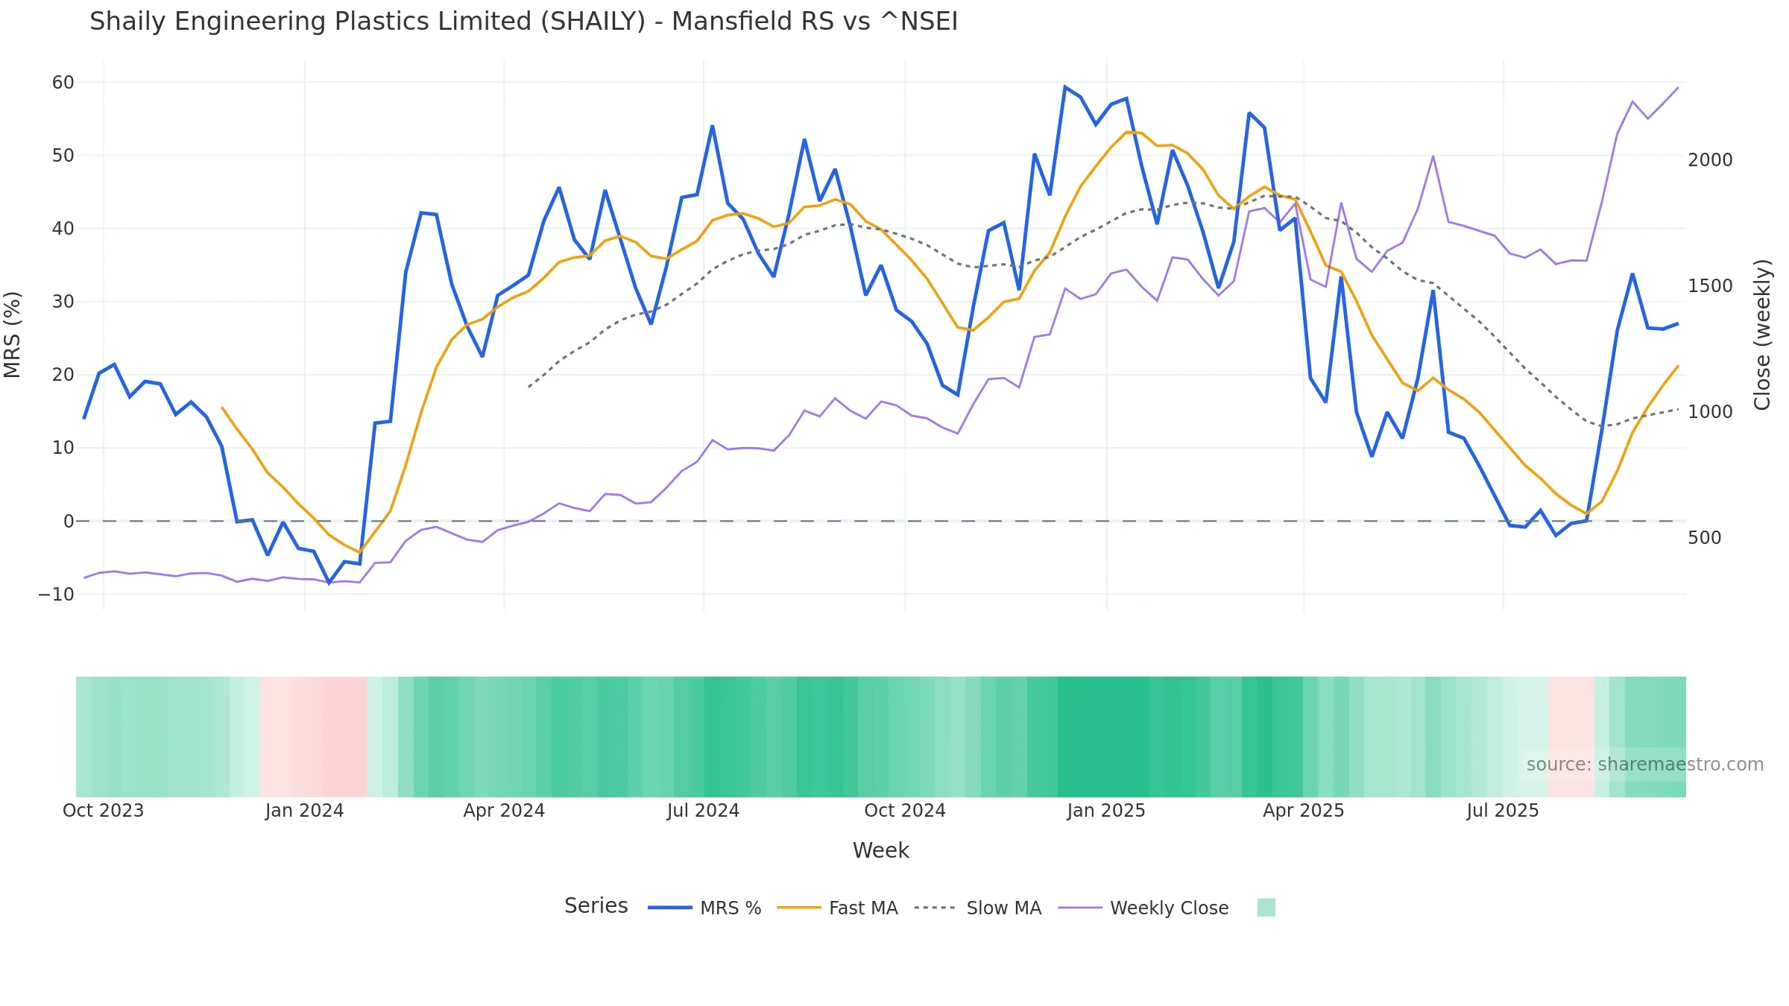Toggle the Slow MA legend entry
The height and width of the screenshot is (1006, 1789).
(977, 908)
